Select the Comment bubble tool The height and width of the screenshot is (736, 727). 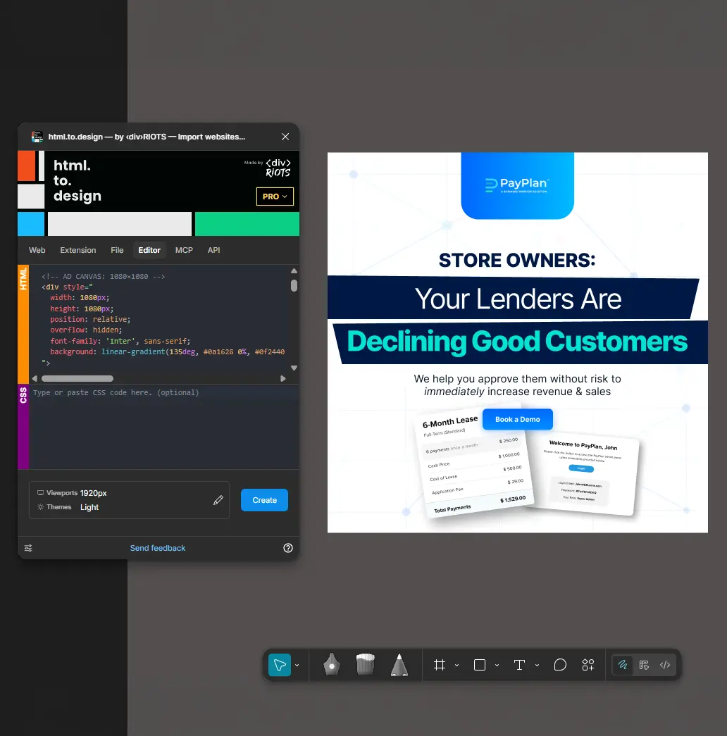point(560,665)
